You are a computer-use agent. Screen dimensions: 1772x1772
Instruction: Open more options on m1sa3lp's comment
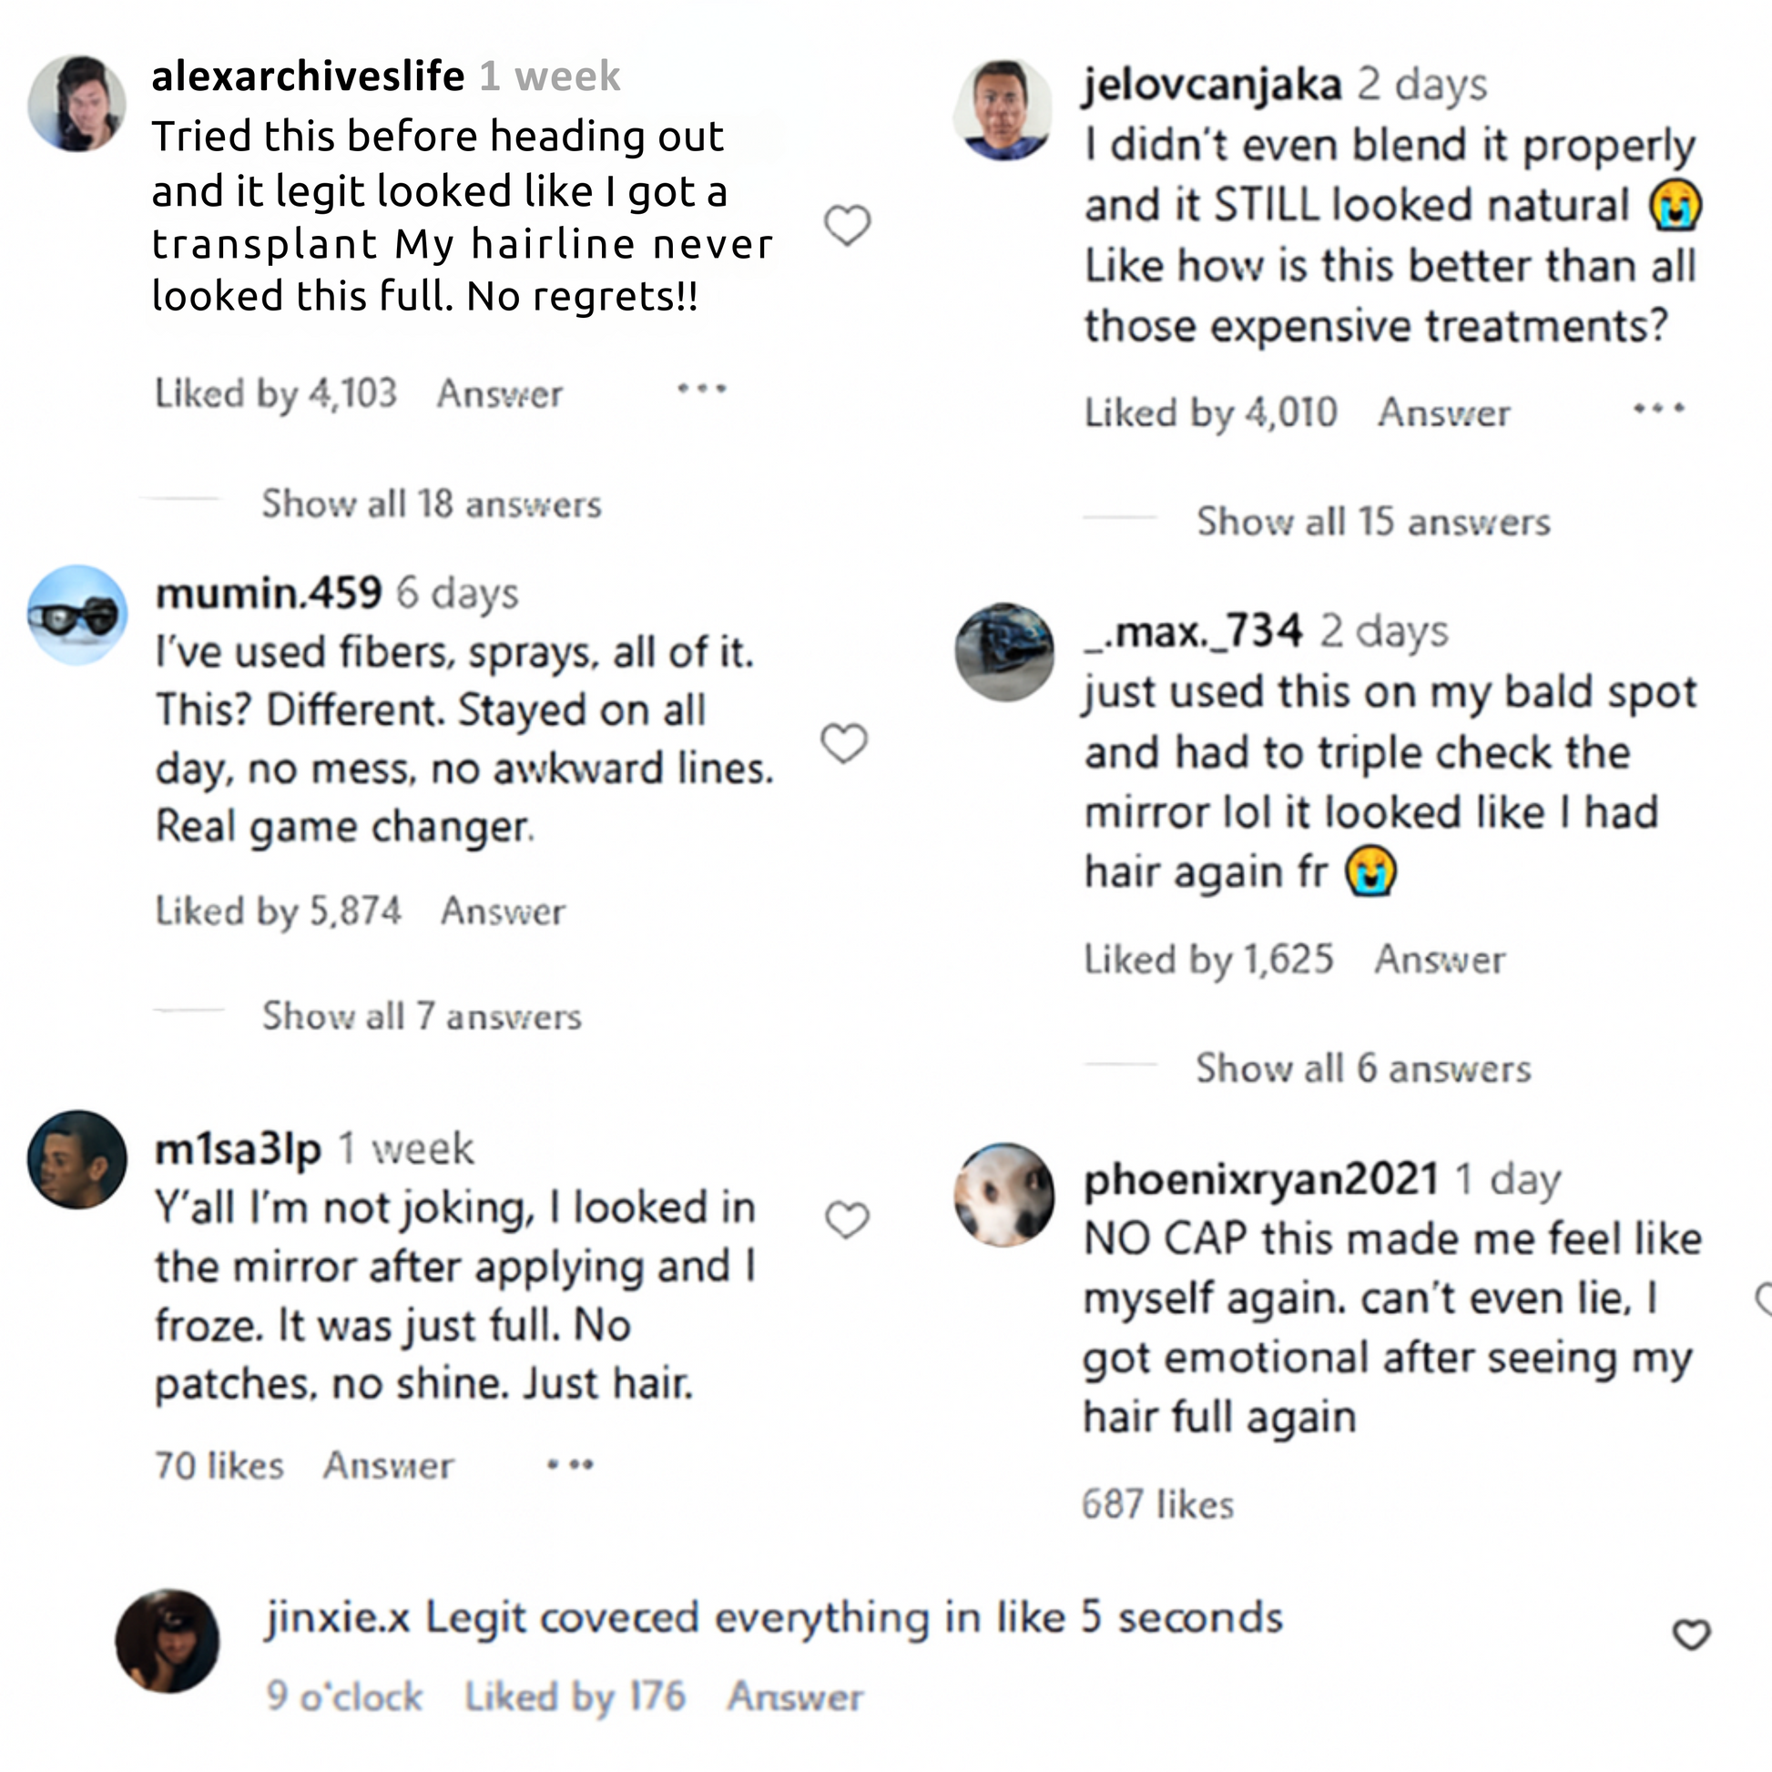[570, 1465]
